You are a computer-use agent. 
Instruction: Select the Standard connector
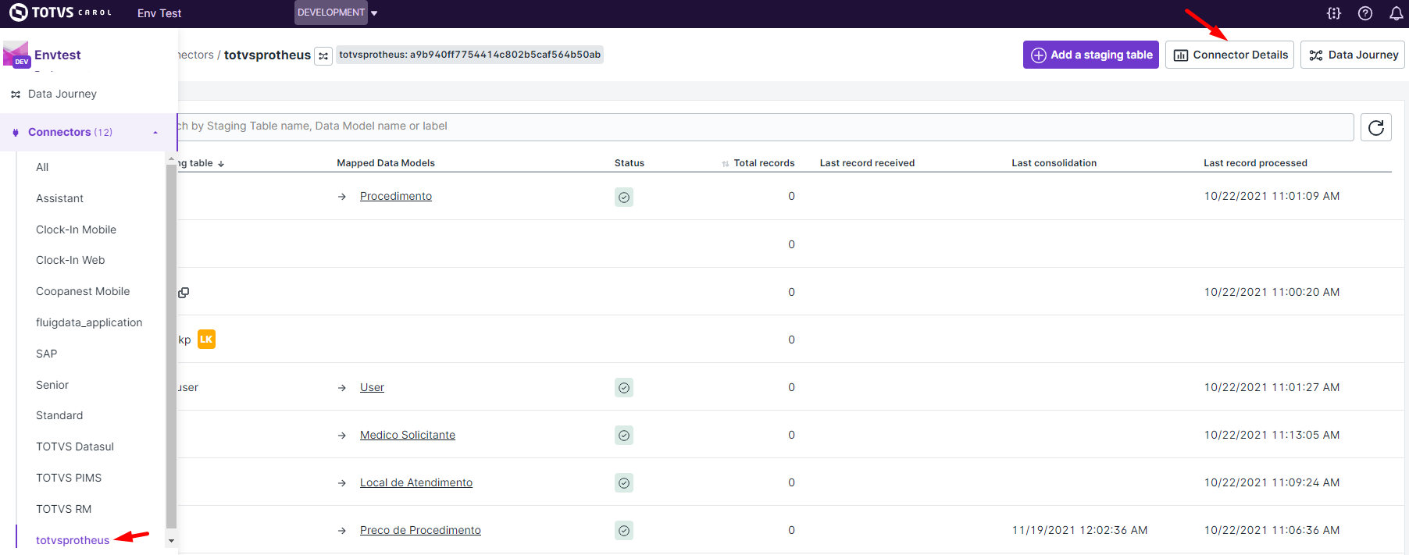(x=59, y=415)
